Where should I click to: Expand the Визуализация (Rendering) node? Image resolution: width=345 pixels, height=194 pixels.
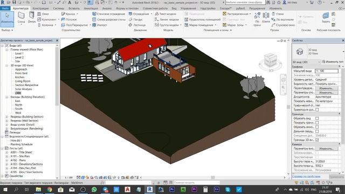[x=6, y=129]
